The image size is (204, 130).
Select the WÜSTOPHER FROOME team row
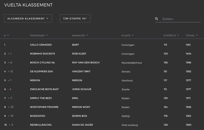[102, 107]
